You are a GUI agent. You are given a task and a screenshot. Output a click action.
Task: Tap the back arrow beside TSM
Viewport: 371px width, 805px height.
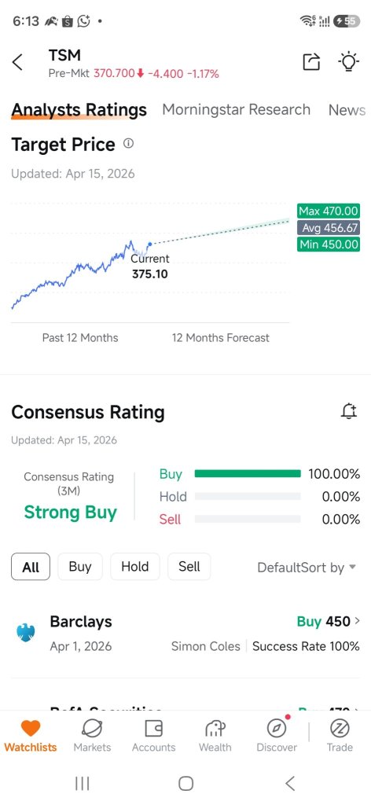17,63
